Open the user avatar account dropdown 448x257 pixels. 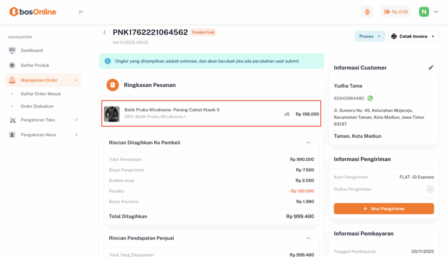click(428, 12)
